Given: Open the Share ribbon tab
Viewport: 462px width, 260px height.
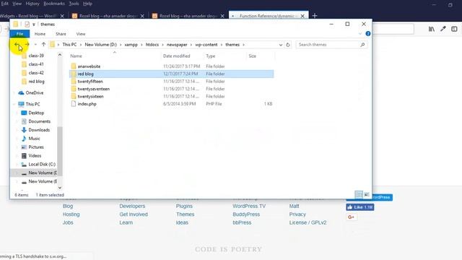Looking at the screenshot, I should 61,34.
